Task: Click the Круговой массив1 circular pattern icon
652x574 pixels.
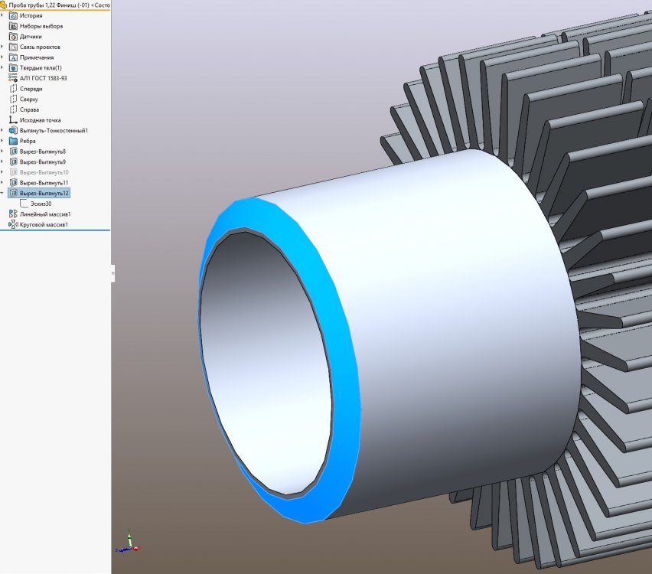Action: [x=13, y=224]
